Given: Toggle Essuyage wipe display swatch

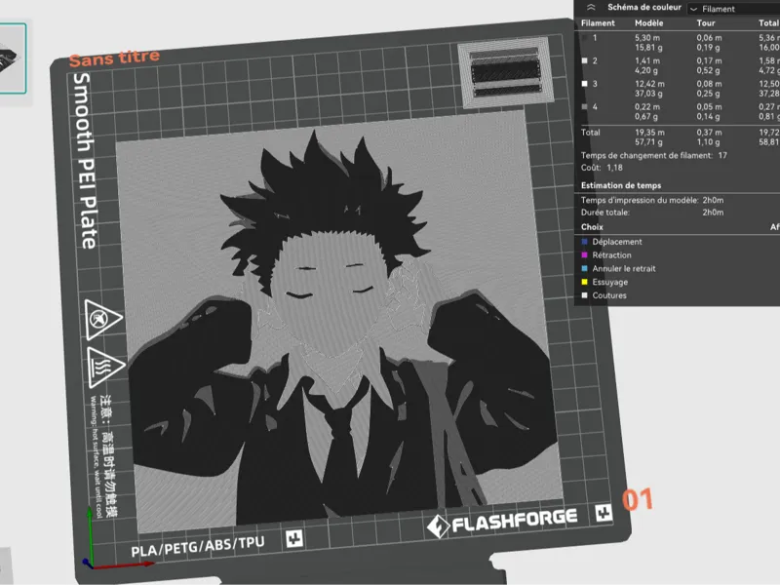Looking at the screenshot, I should [584, 282].
